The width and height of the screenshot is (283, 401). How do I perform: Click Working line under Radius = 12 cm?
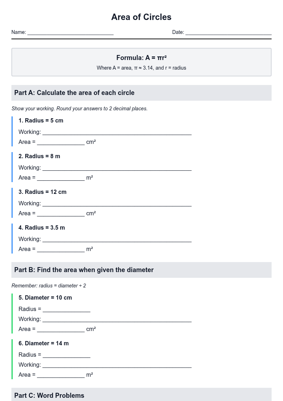tap(117, 204)
